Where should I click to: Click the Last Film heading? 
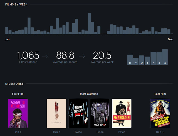[160, 94]
